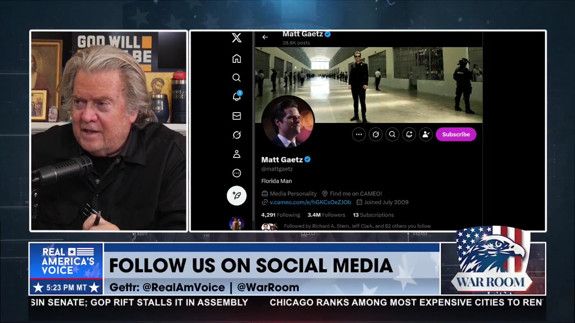Click the 'Followed by Richard A. Stern' line
Viewport: 575px width, 323px height.
click(357, 226)
